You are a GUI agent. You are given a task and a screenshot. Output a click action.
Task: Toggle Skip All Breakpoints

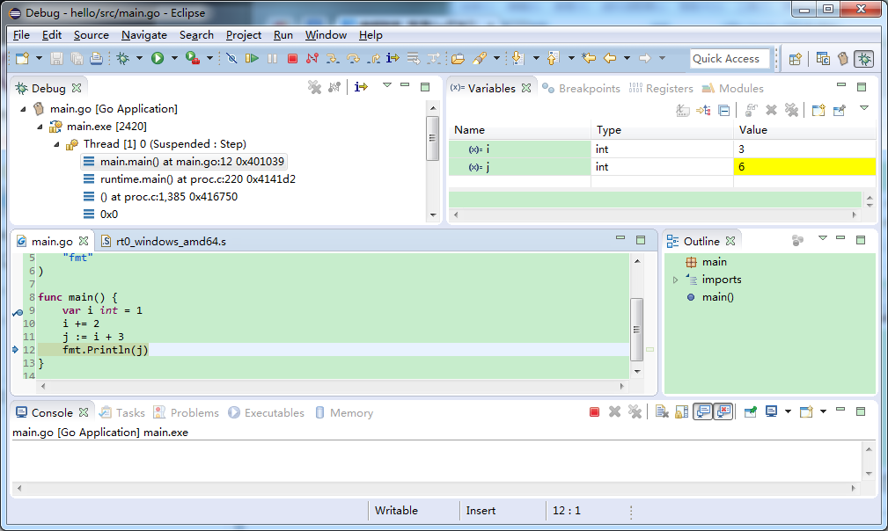231,58
